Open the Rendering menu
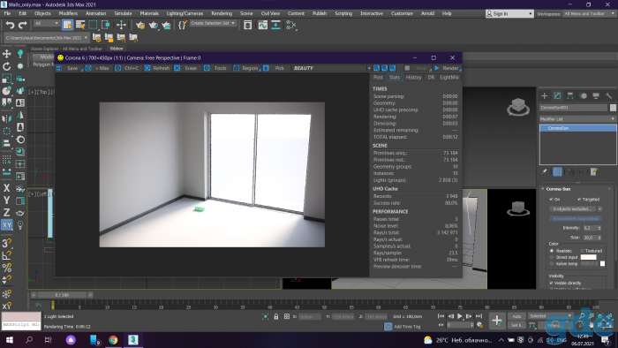This screenshot has height=348, width=618. (x=222, y=13)
